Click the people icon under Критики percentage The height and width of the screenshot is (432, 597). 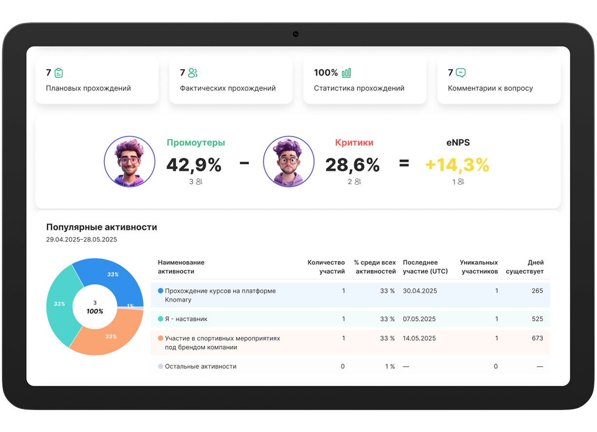358,182
